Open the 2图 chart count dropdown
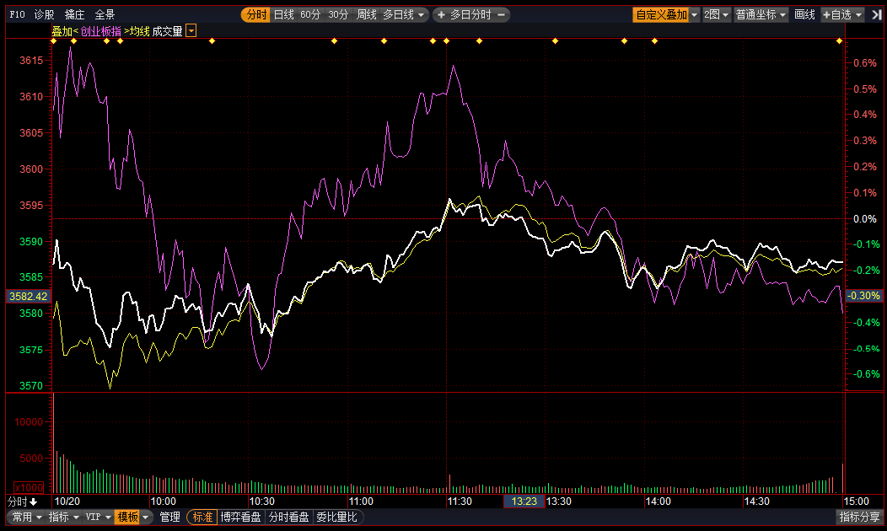Image resolution: width=887 pixels, height=531 pixels. pyautogui.click(x=717, y=14)
